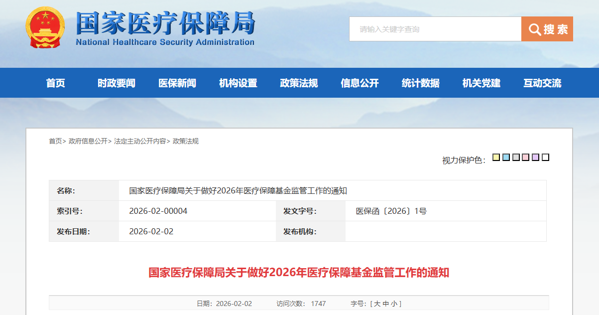Click 法定主动公开内容 in breadcrumb

coord(140,141)
